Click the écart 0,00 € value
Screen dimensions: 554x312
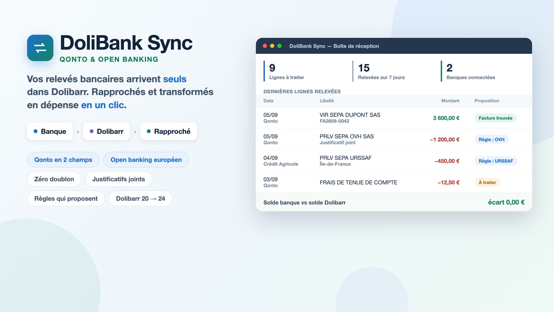[x=506, y=202]
